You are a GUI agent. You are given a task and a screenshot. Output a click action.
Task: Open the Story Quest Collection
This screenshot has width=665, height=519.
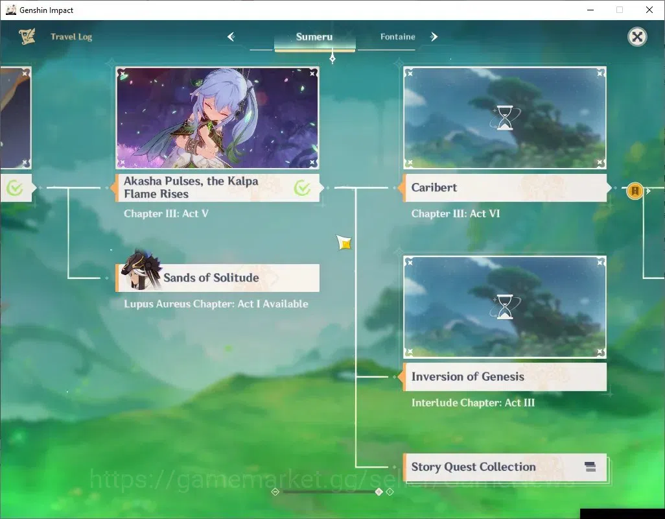[x=505, y=467]
